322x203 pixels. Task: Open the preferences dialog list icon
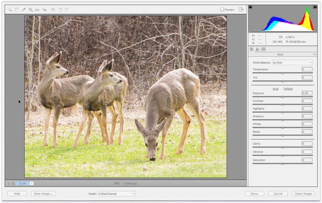(x=53, y=10)
